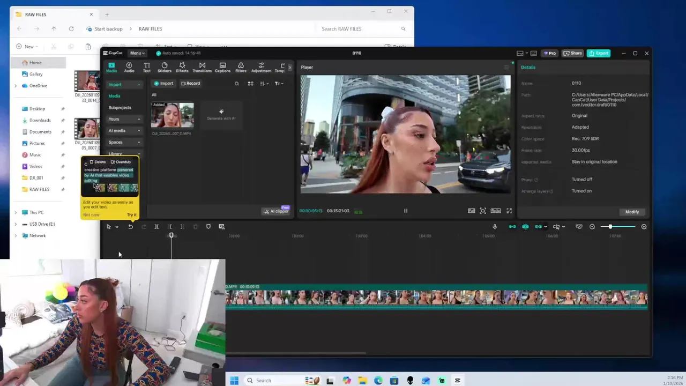The image size is (686, 386).
Task: Open the media sort options dropdown
Action: click(x=264, y=84)
